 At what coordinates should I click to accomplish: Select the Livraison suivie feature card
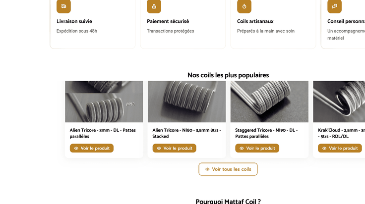point(93,24)
